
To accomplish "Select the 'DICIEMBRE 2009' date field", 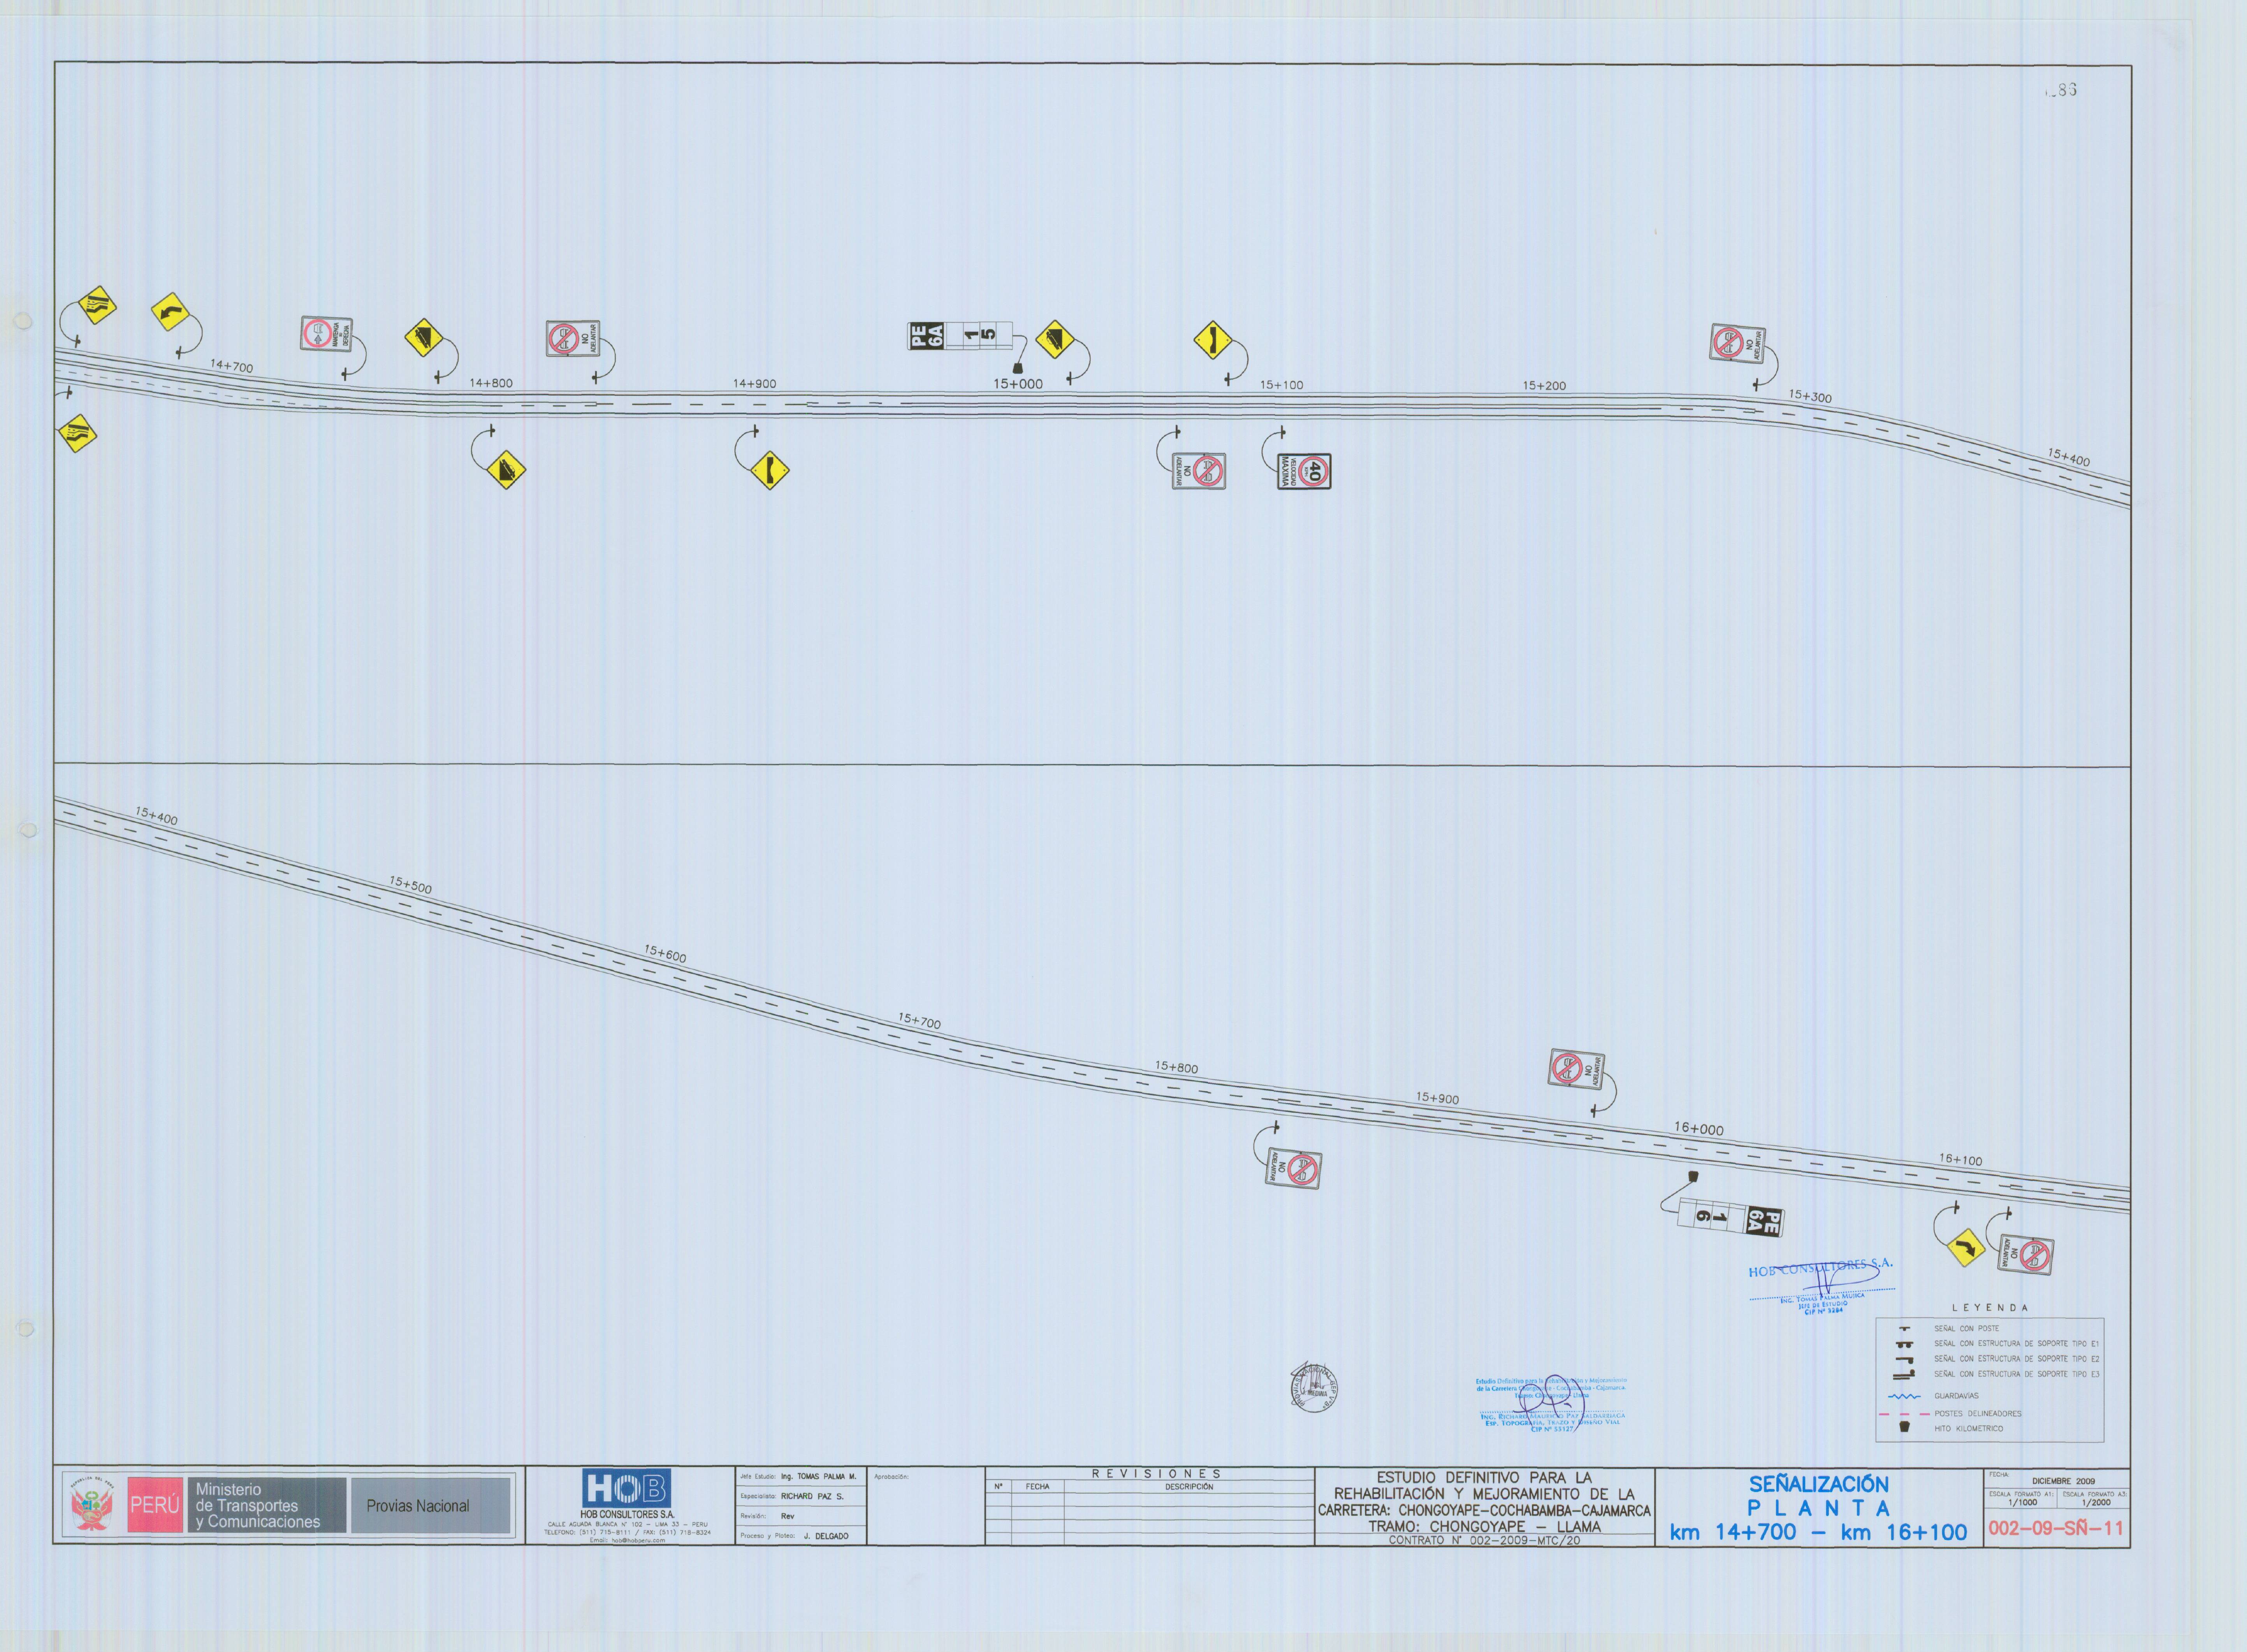I will point(2063,1481).
